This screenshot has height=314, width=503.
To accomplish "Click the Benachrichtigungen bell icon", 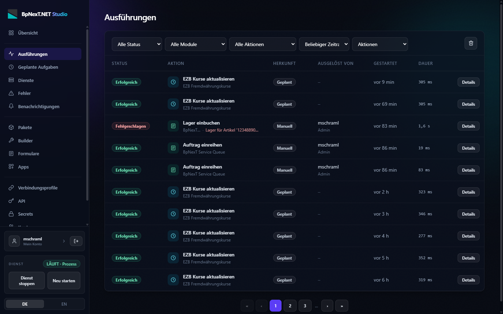I will pos(11,106).
